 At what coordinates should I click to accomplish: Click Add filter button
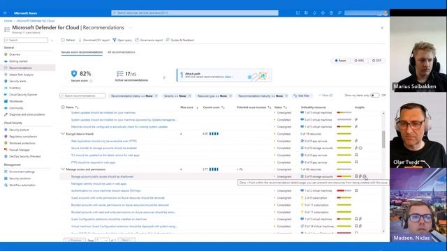302,96
